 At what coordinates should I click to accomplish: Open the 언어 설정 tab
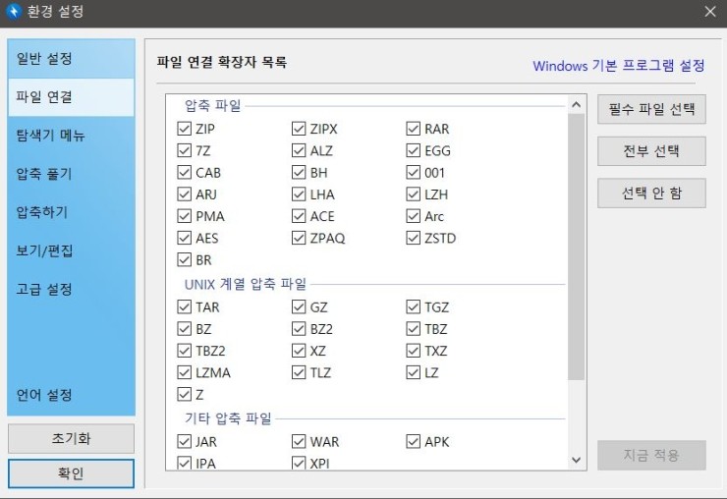[71, 395]
